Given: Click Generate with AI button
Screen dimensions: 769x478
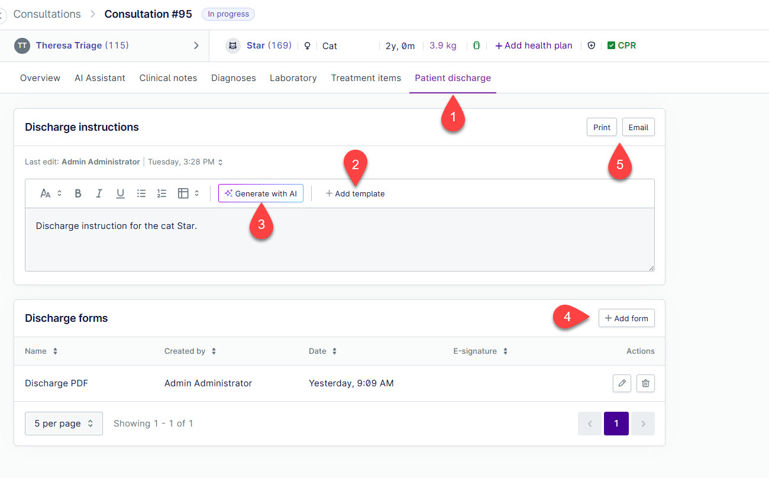Looking at the screenshot, I should point(261,193).
